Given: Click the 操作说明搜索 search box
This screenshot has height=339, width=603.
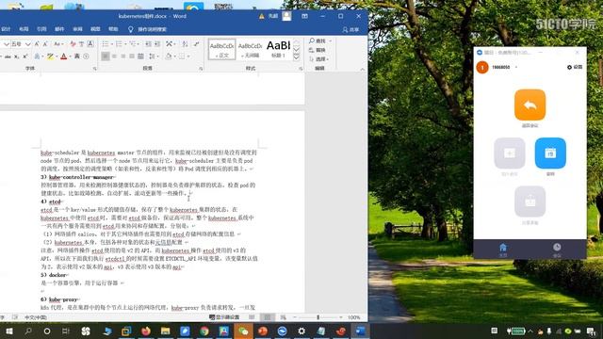Looking at the screenshot, I should 148,29.
